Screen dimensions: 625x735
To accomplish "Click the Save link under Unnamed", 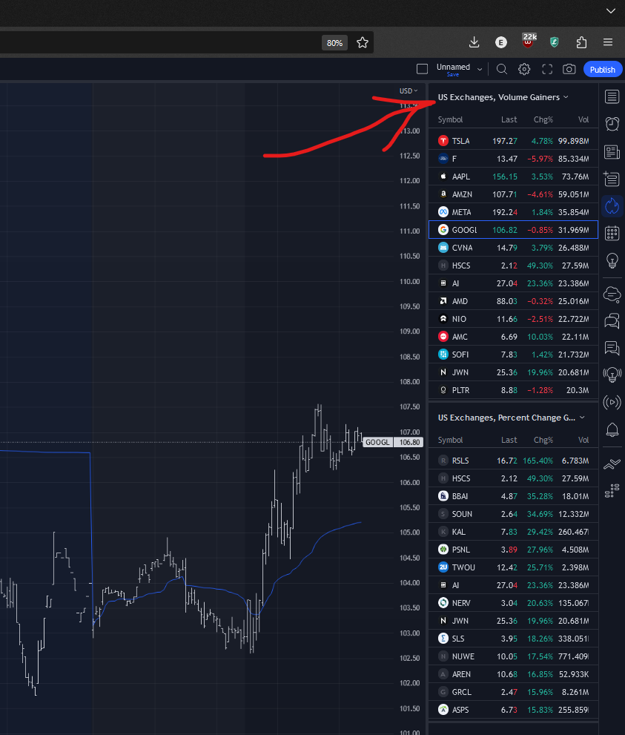I will 452,74.
